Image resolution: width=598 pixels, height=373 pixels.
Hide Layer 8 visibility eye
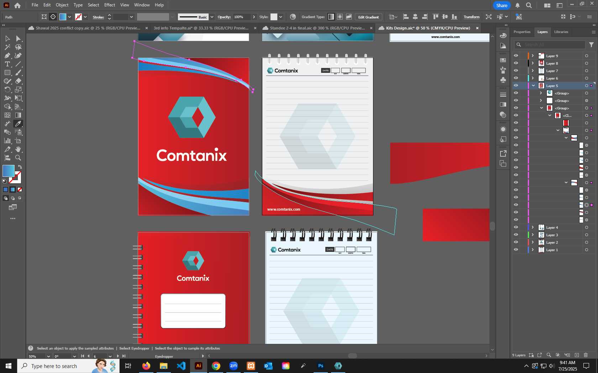[516, 63]
